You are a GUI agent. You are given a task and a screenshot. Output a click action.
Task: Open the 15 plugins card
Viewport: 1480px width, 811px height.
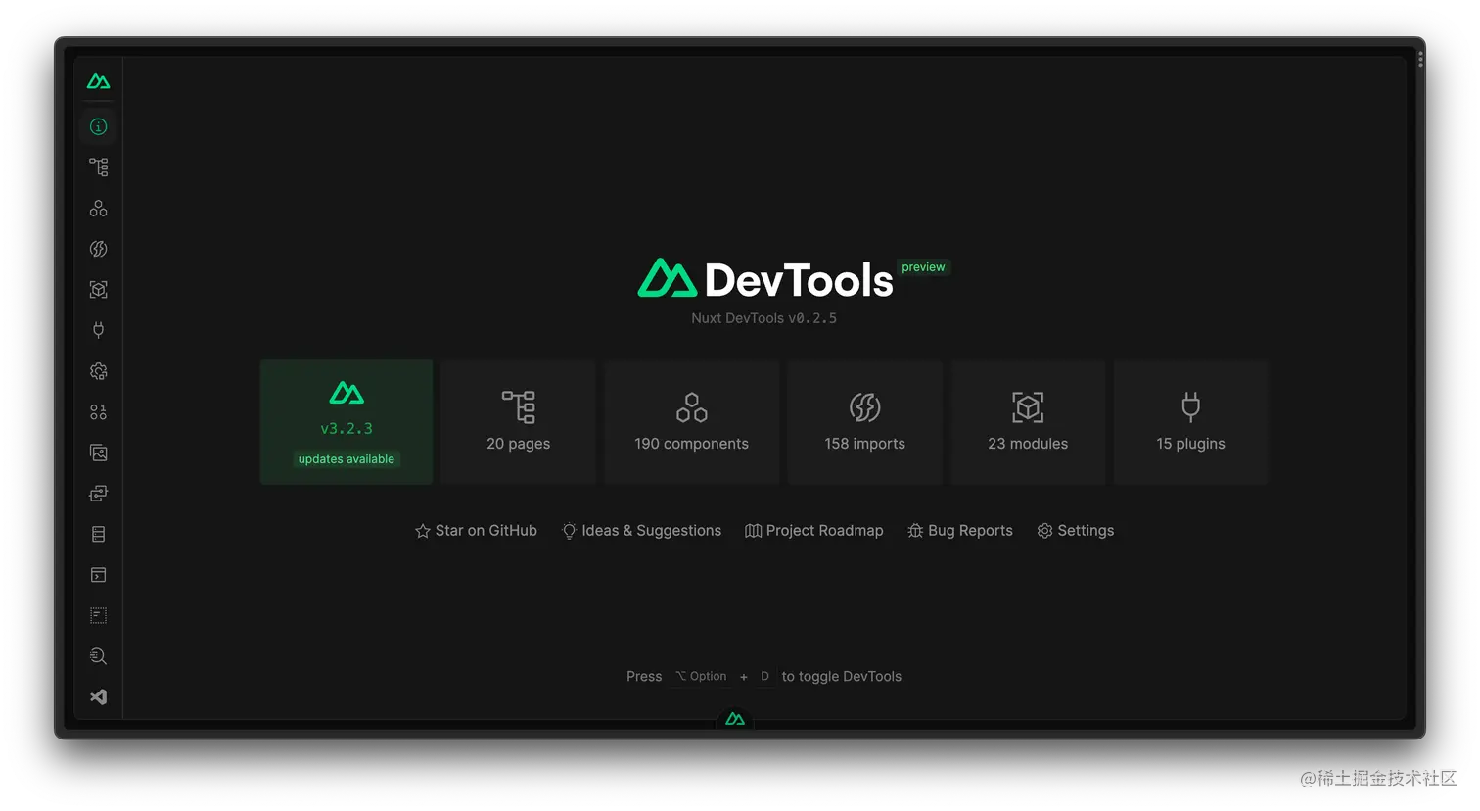point(1191,422)
